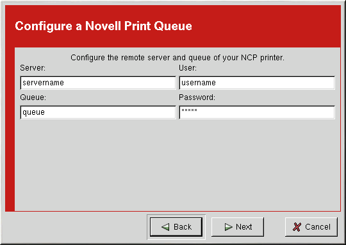Screen dimensions: 346x245
Task: Click the left-pointing arrow icon on Back
Action: pyautogui.click(x=165, y=227)
